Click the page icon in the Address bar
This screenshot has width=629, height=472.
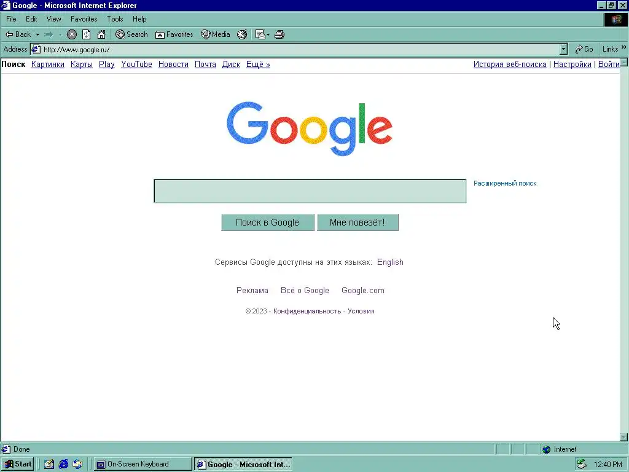tap(36, 49)
